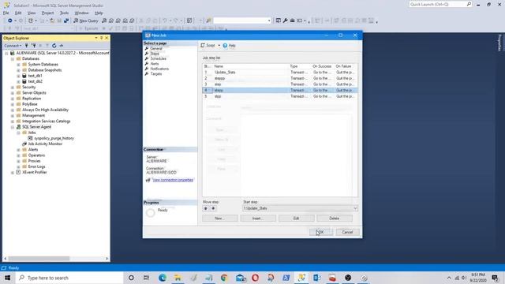Open the Windows Start menu
The width and height of the screenshot is (505, 284).
coord(7,278)
